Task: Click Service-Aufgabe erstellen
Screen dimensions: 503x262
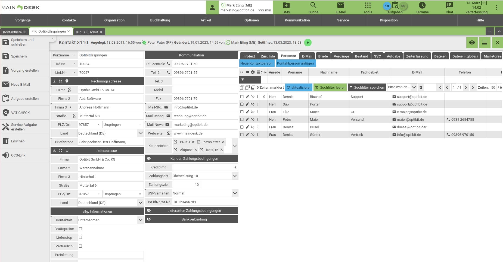Action: (25, 127)
